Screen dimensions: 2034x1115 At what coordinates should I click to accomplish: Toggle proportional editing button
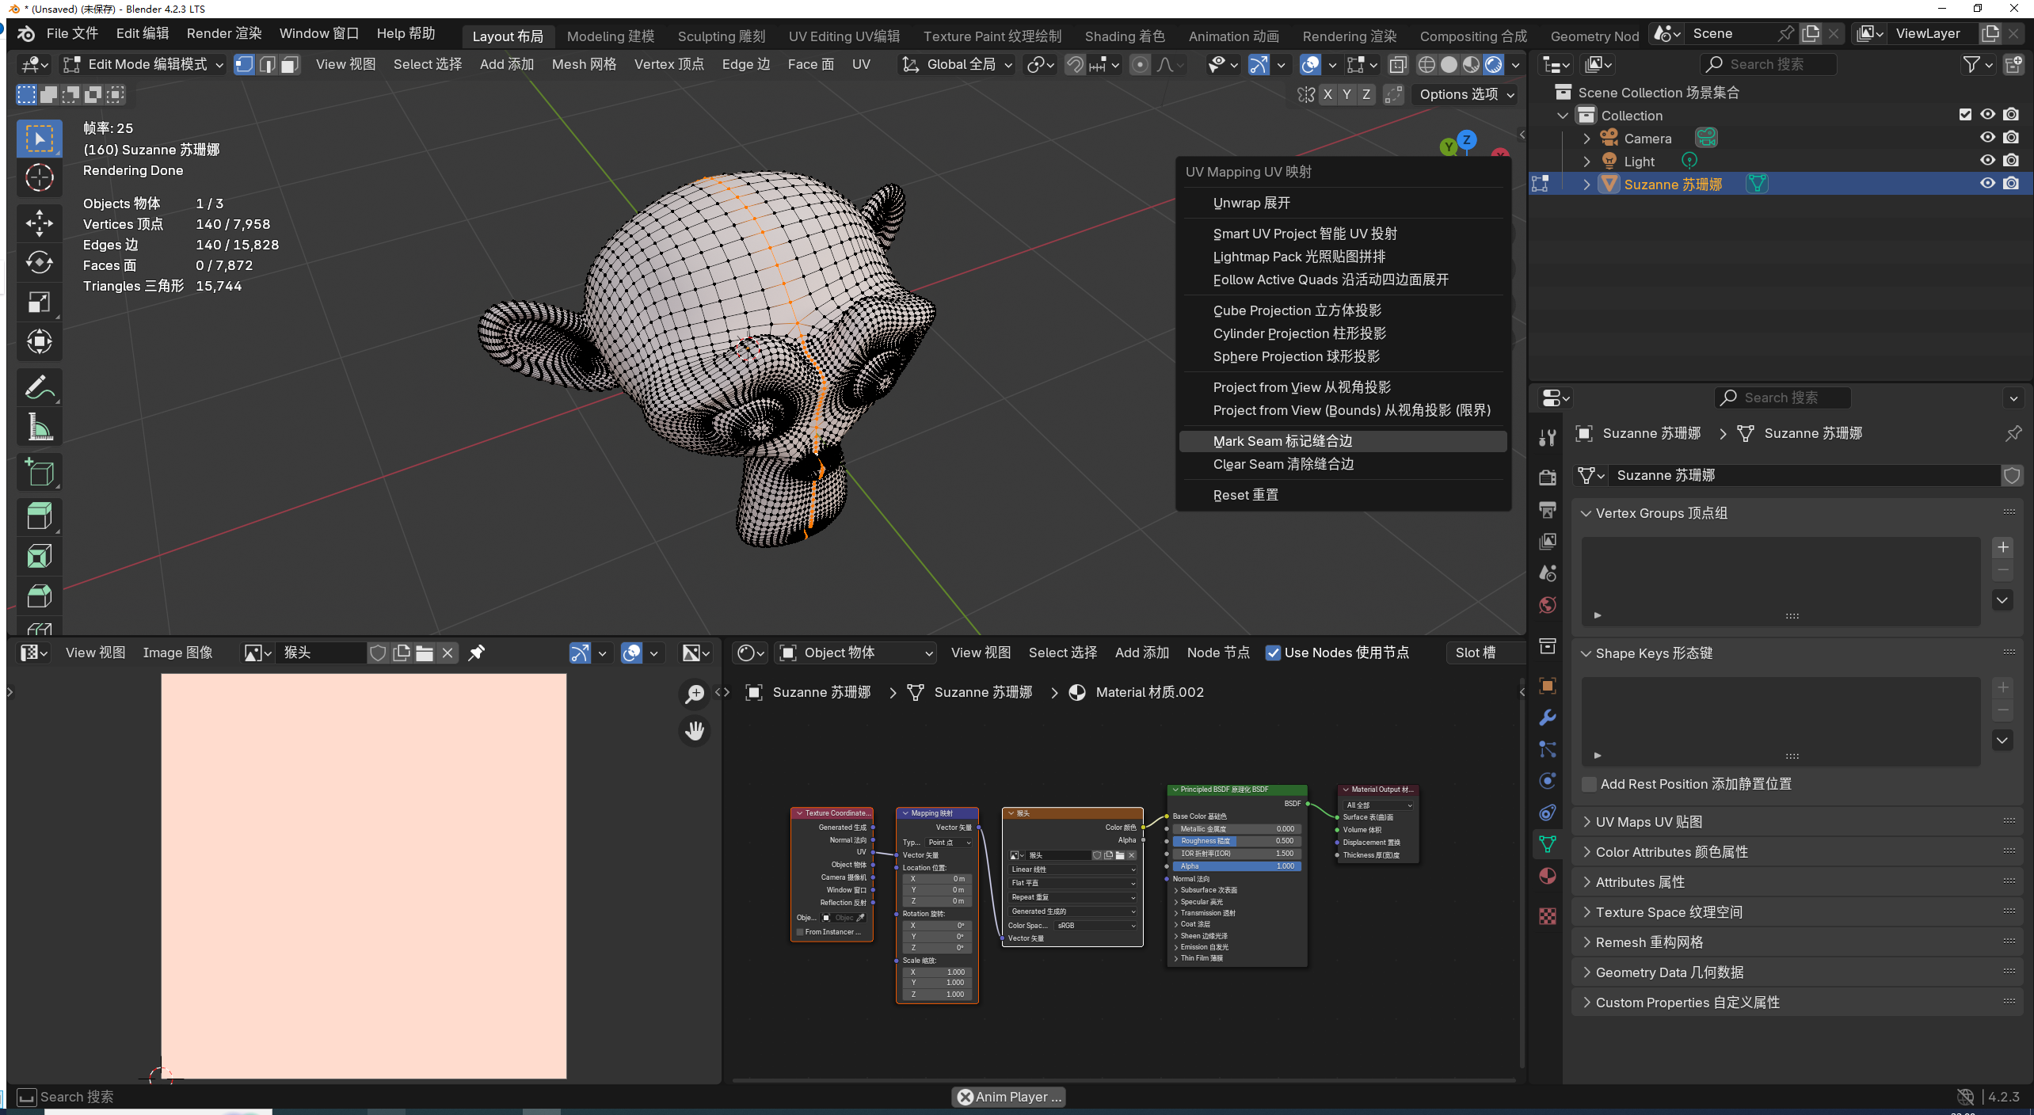[1140, 64]
